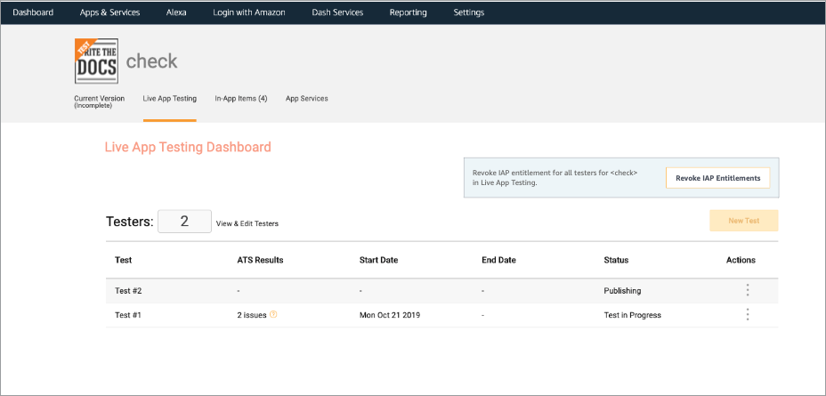The image size is (826, 396).
Task: Open the Reporting menu
Action: (408, 12)
